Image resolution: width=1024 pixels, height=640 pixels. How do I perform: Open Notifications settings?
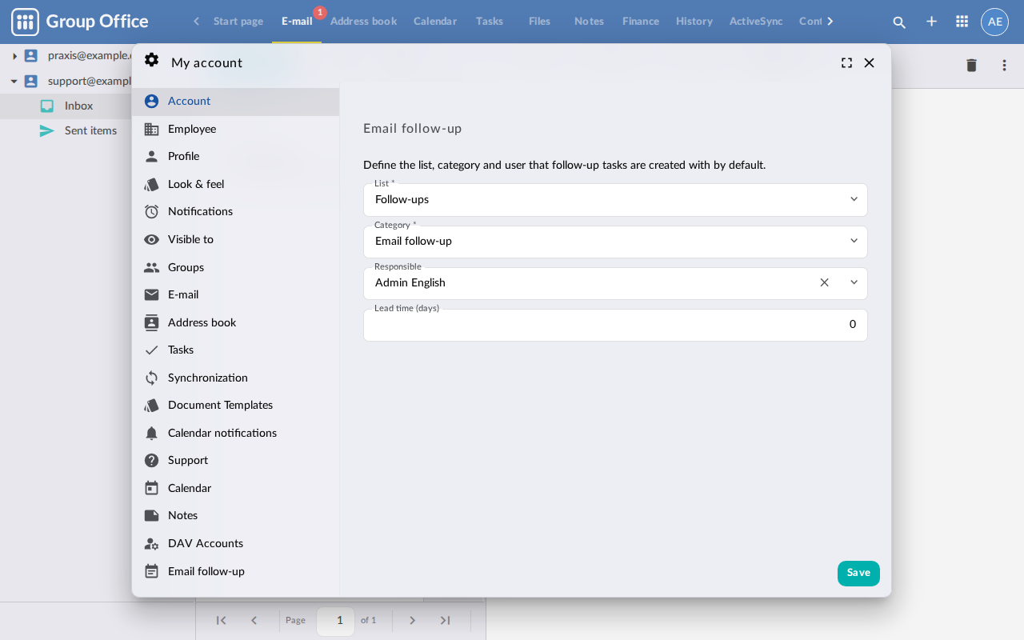pyautogui.click(x=235, y=211)
